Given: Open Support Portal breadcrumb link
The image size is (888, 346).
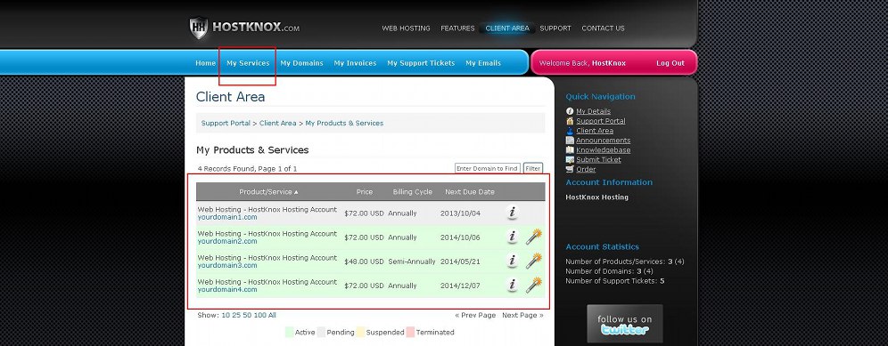Looking at the screenshot, I should 226,124.
